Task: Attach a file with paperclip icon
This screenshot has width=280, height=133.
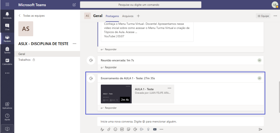Action: coord(109,129)
